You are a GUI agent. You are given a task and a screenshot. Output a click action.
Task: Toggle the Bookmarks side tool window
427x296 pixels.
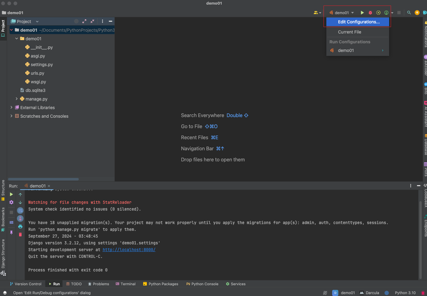coord(3,219)
